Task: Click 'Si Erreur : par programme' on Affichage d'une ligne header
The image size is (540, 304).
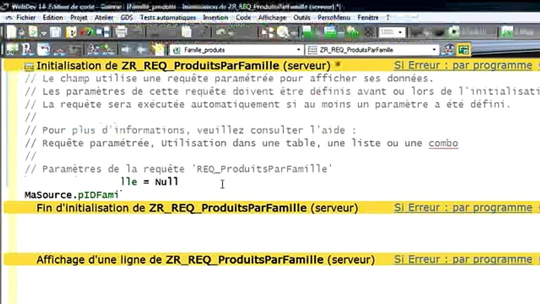Action: pyautogui.click(x=463, y=259)
